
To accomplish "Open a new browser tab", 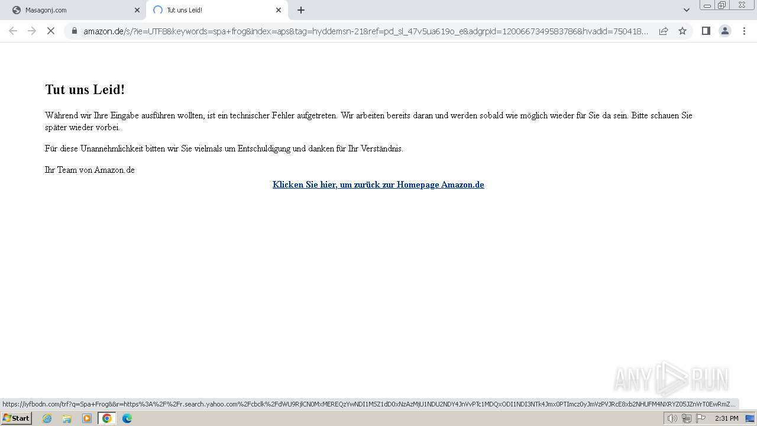I will 301,10.
